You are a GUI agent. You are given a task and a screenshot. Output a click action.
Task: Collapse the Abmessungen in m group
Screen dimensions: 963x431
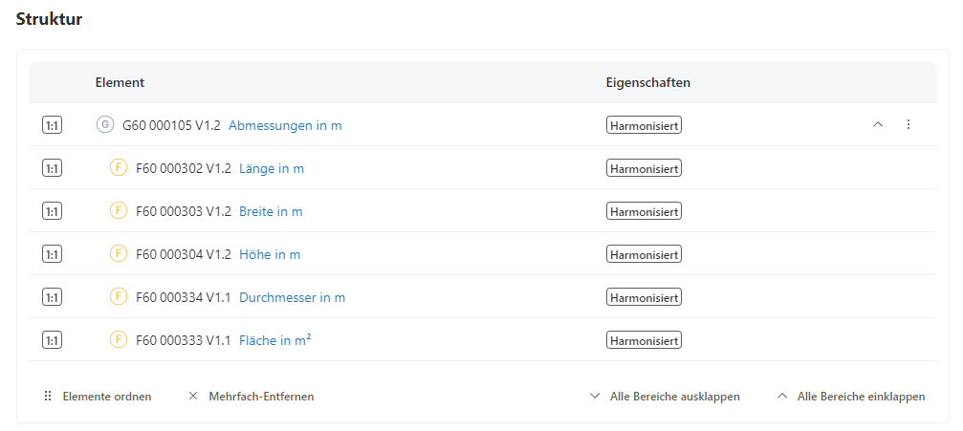tap(878, 125)
